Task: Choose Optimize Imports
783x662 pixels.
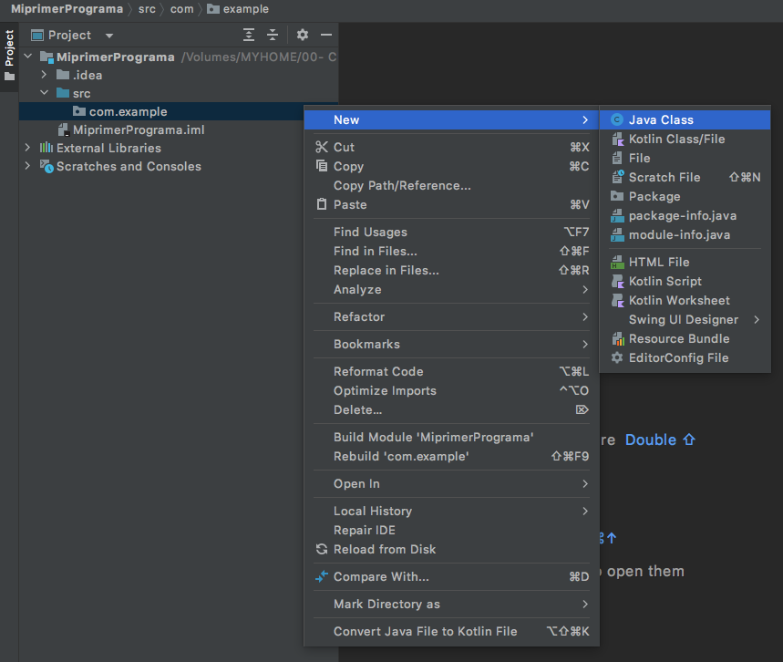Action: click(x=451, y=390)
